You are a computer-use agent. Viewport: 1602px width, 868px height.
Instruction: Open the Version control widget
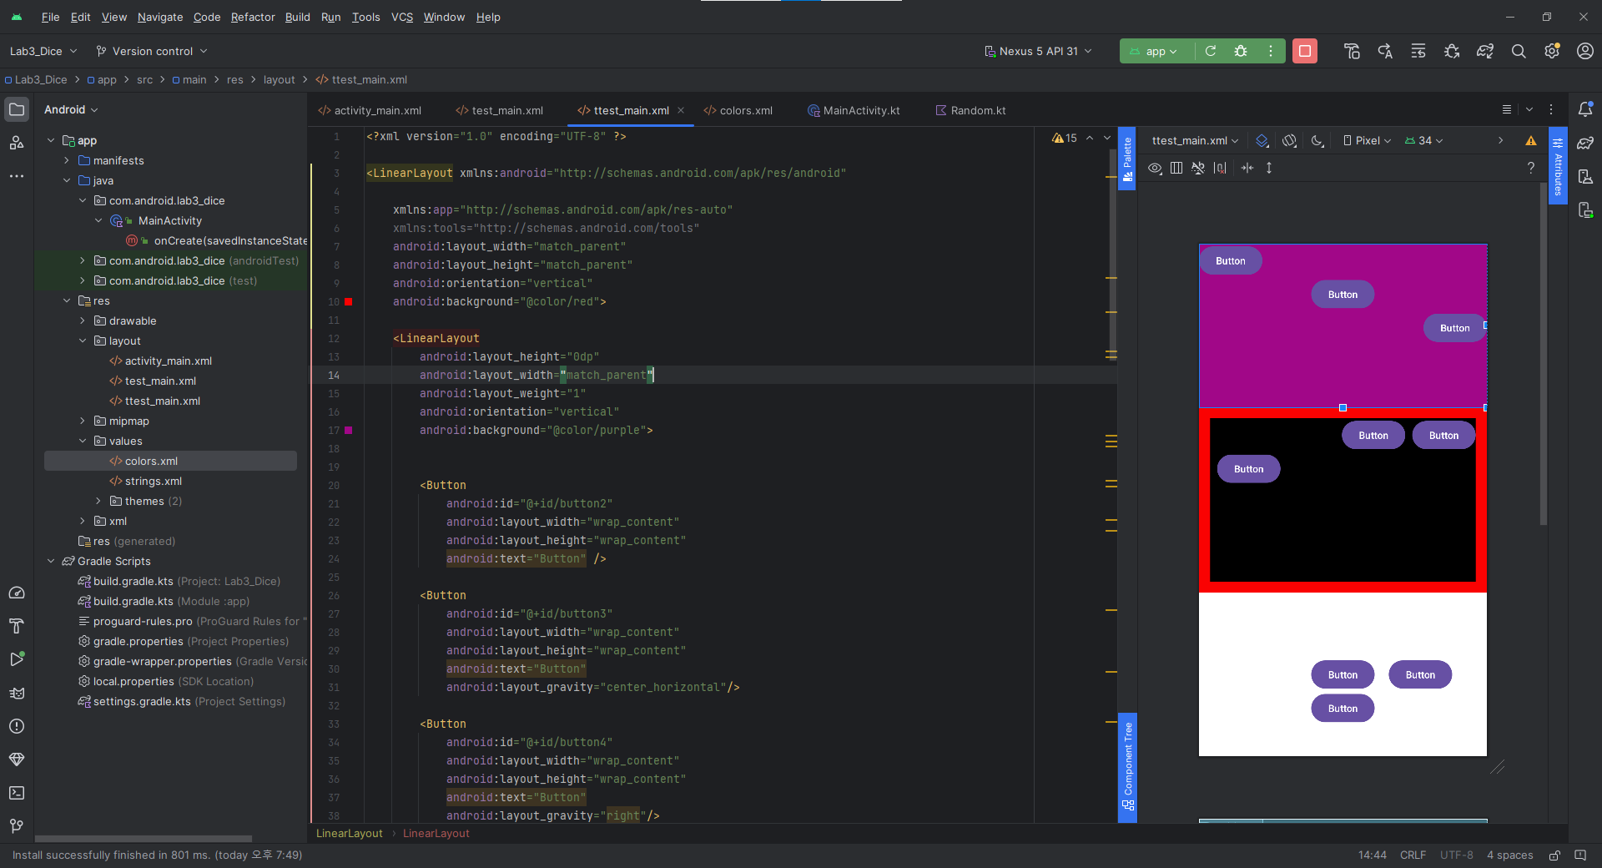pos(151,51)
